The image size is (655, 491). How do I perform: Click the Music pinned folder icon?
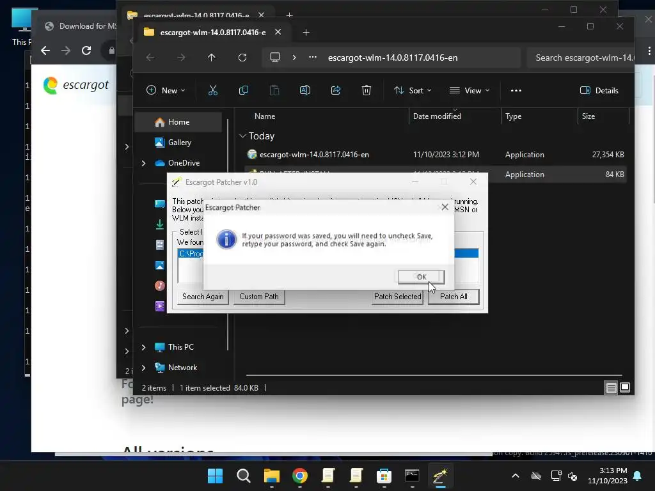[x=159, y=286]
